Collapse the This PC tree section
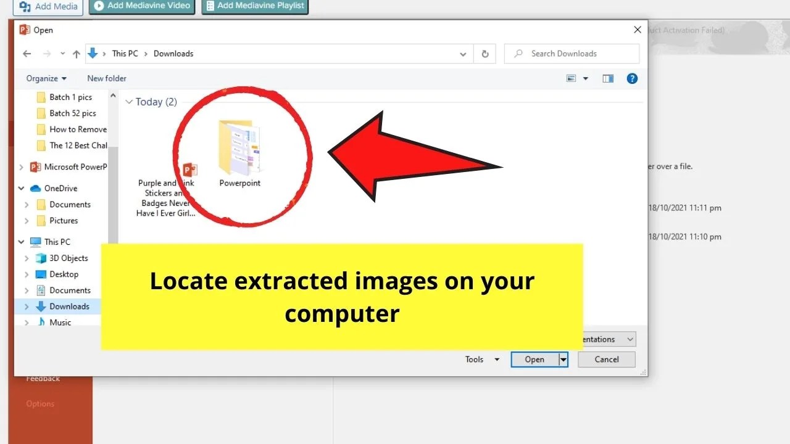Screen dimensions: 790x444 [x=20, y=241]
